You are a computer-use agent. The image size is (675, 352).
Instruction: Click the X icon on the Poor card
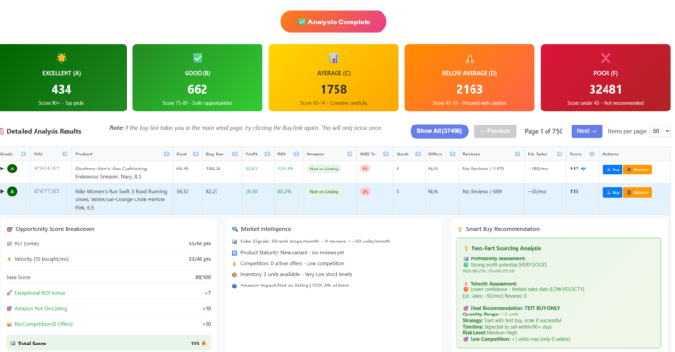[x=606, y=58]
